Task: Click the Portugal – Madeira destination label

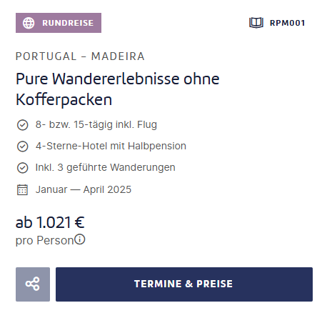Action: point(80,56)
